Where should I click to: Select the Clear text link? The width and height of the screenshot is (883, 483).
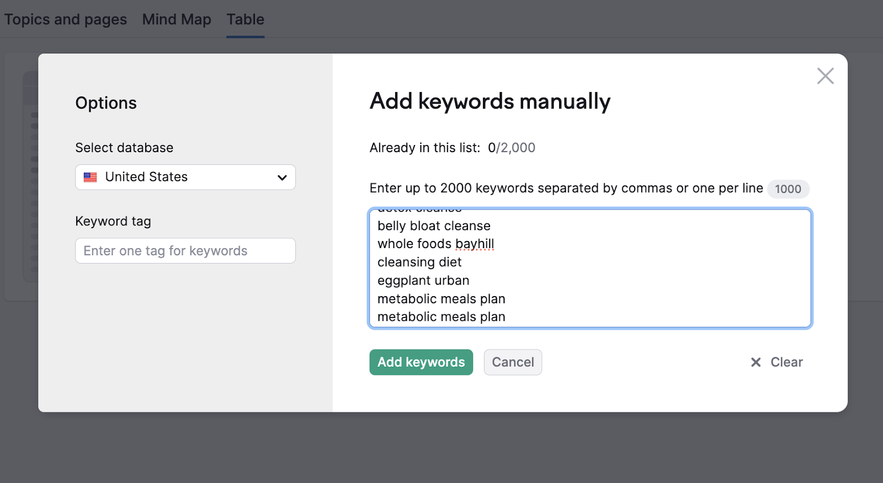click(786, 362)
